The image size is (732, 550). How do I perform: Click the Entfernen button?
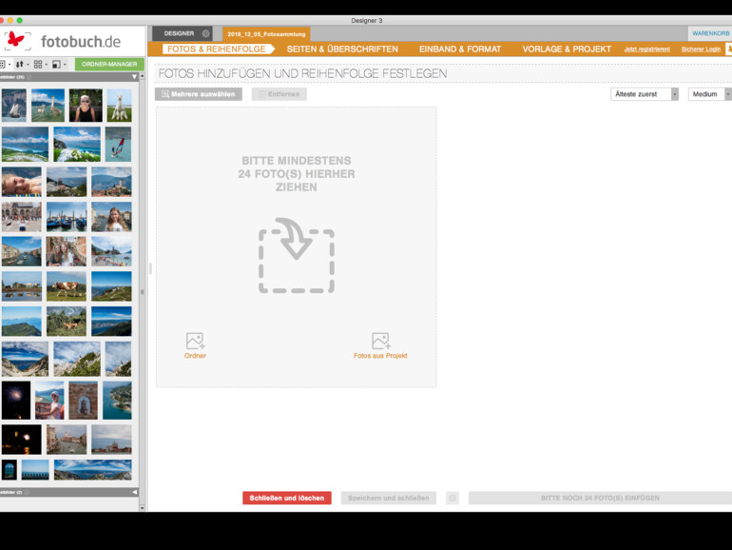pyautogui.click(x=279, y=94)
